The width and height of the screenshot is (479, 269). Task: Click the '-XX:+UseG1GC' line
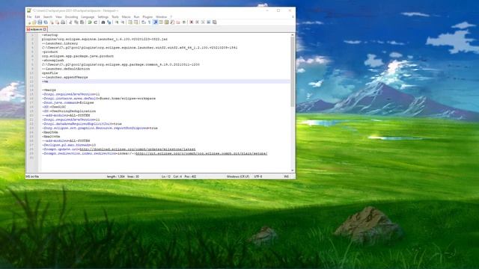click(x=54, y=107)
